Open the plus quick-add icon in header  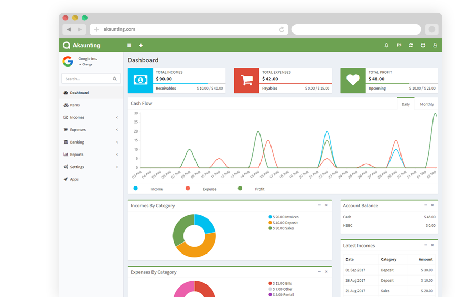(140, 45)
